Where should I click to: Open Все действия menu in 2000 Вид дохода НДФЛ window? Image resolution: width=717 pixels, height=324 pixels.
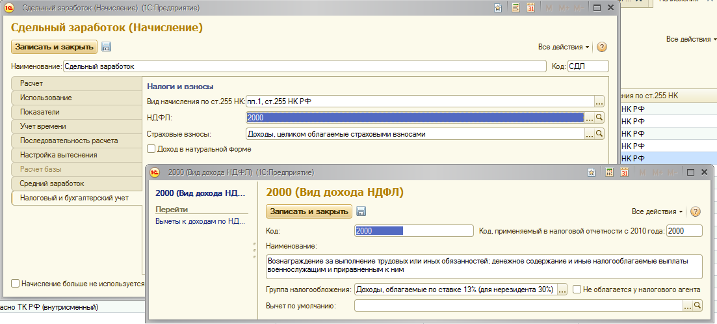pos(657,211)
